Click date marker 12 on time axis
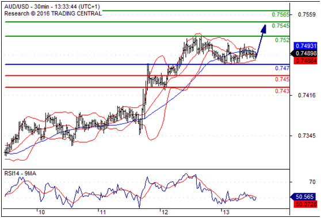The height and width of the screenshot is (218, 321). pos(165,212)
